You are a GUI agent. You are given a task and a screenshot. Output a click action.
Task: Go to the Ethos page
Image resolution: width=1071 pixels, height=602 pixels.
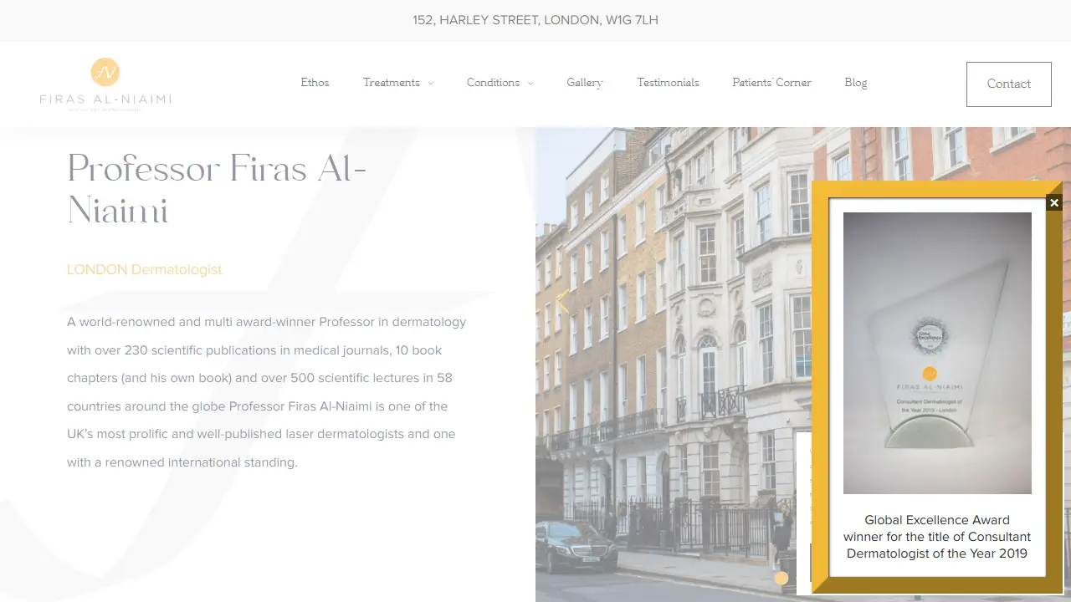(x=315, y=83)
